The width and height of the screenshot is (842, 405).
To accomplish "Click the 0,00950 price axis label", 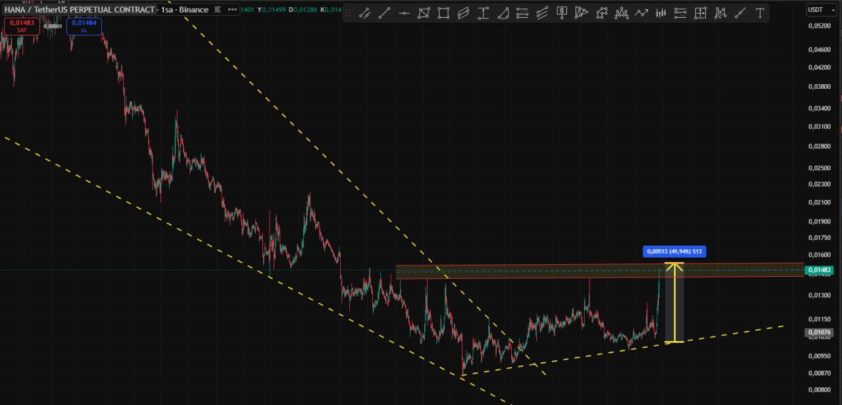I will (x=820, y=356).
